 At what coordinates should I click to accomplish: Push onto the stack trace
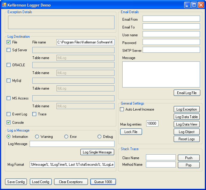point(189,158)
